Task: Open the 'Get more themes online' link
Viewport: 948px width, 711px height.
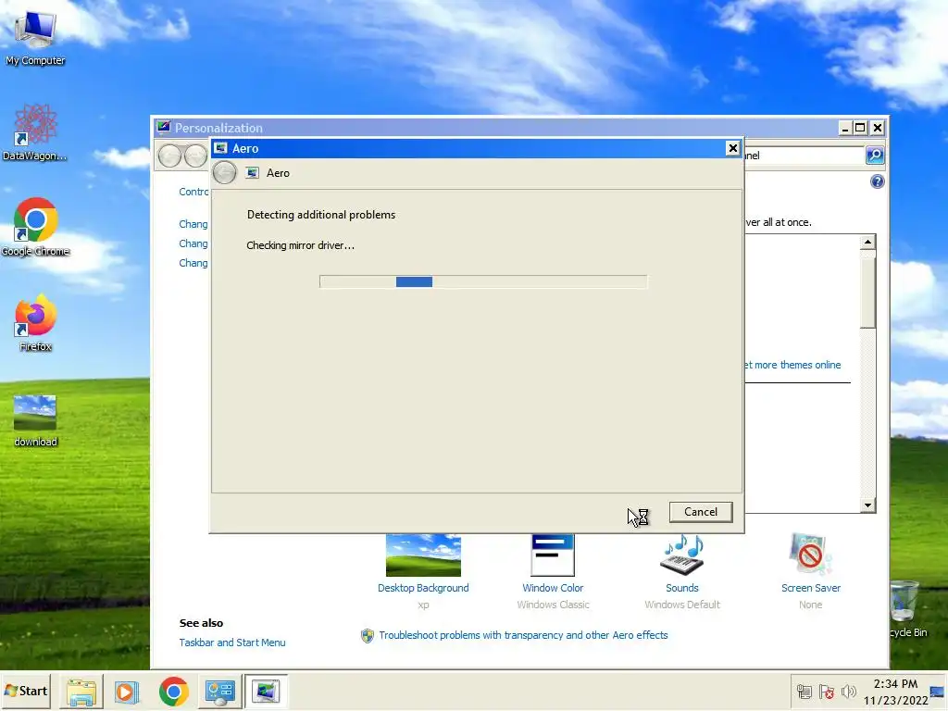Action: point(792,365)
